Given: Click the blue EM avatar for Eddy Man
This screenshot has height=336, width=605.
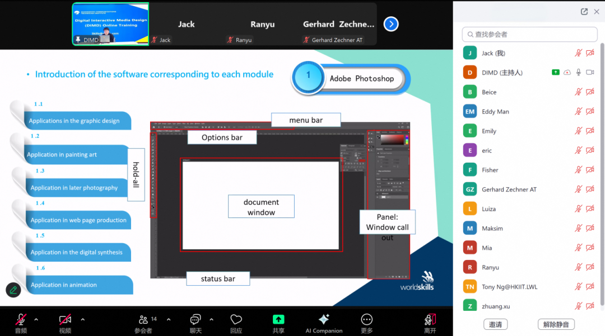Looking at the screenshot, I should click(x=470, y=112).
